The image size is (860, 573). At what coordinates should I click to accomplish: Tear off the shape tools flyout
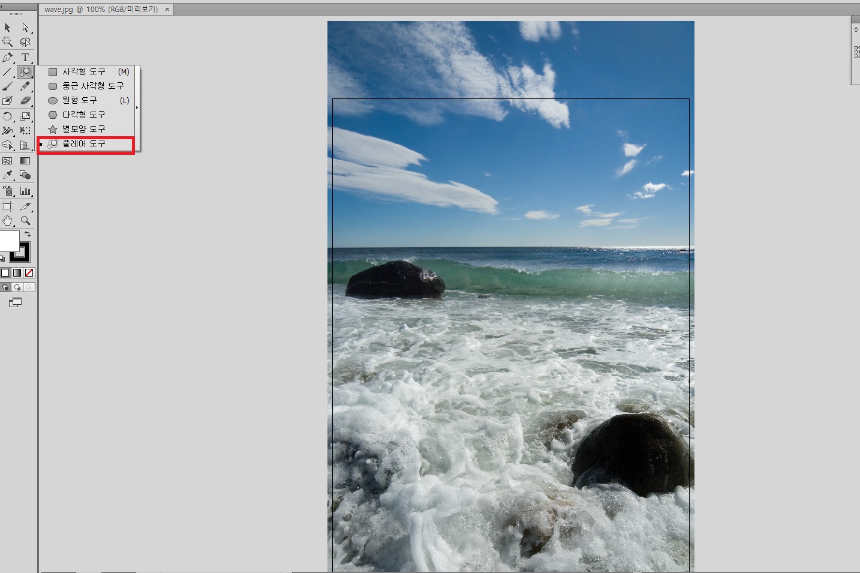point(137,108)
